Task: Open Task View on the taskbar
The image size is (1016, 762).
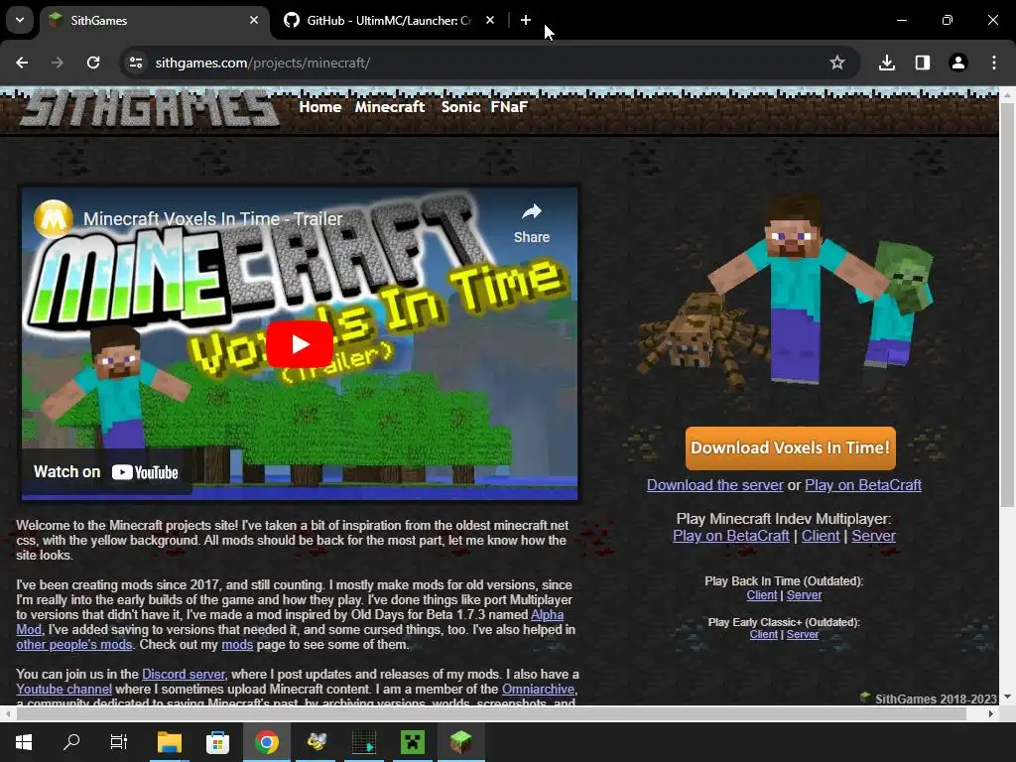Action: coord(119,742)
